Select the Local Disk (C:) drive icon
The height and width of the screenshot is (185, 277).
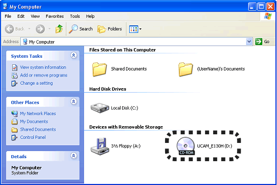pyautogui.click(x=100, y=108)
